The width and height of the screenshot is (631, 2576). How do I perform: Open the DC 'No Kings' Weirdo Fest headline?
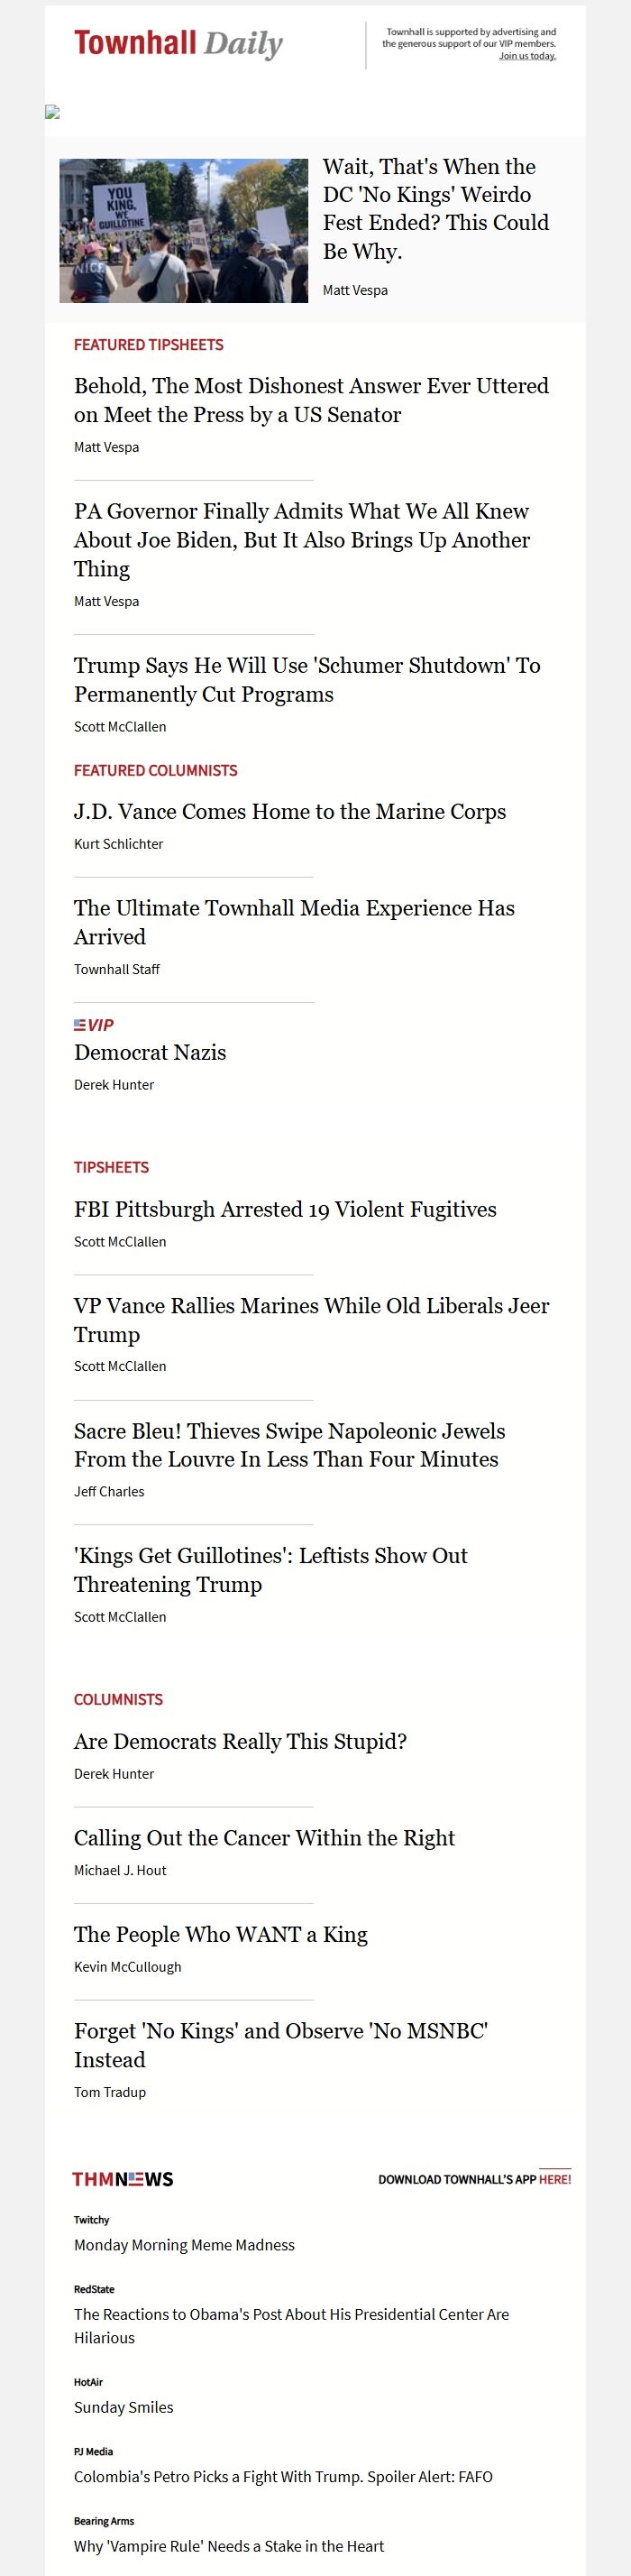(x=435, y=209)
